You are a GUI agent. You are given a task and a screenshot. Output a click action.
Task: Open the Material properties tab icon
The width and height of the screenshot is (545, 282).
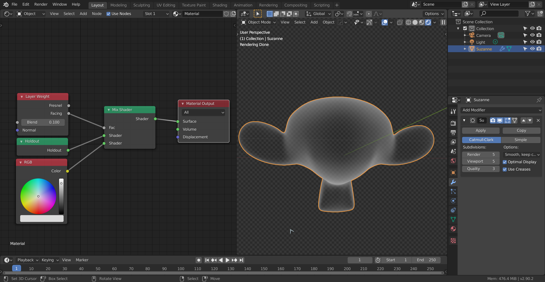[x=453, y=229]
